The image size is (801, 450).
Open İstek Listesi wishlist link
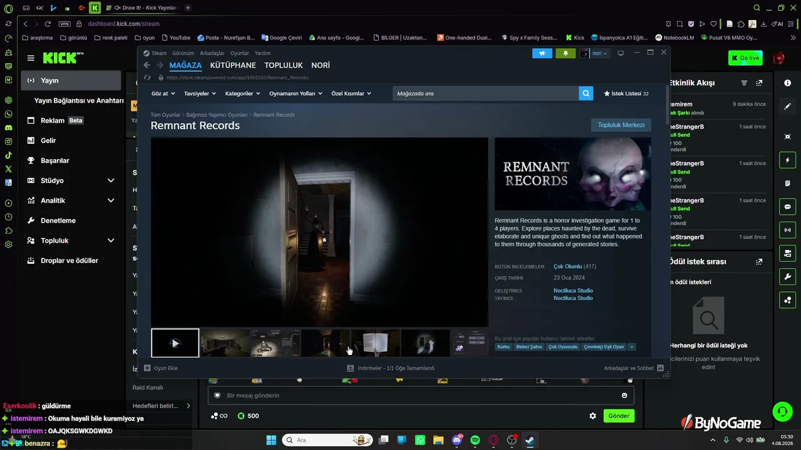[x=626, y=94]
